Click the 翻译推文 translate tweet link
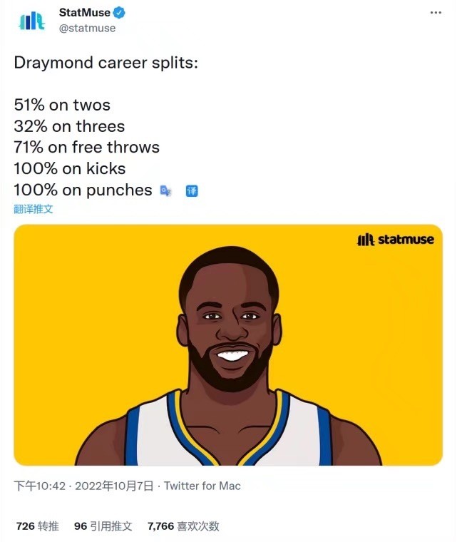The height and width of the screenshot is (542, 457). click(34, 209)
